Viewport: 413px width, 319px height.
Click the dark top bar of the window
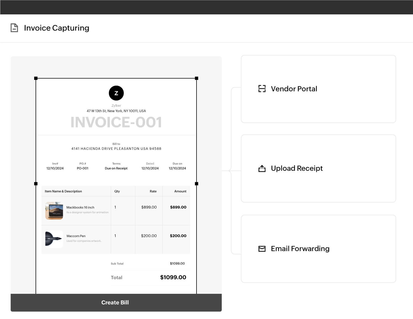point(206,7)
